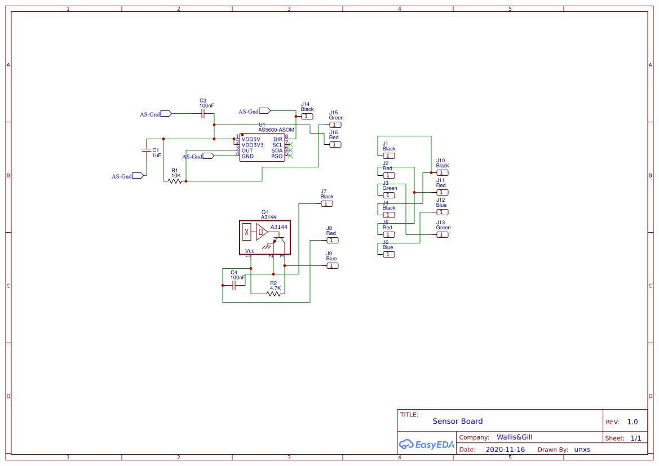The width and height of the screenshot is (659, 466).
Task: Click capacitor C4 near Q1
Action: 234,285
